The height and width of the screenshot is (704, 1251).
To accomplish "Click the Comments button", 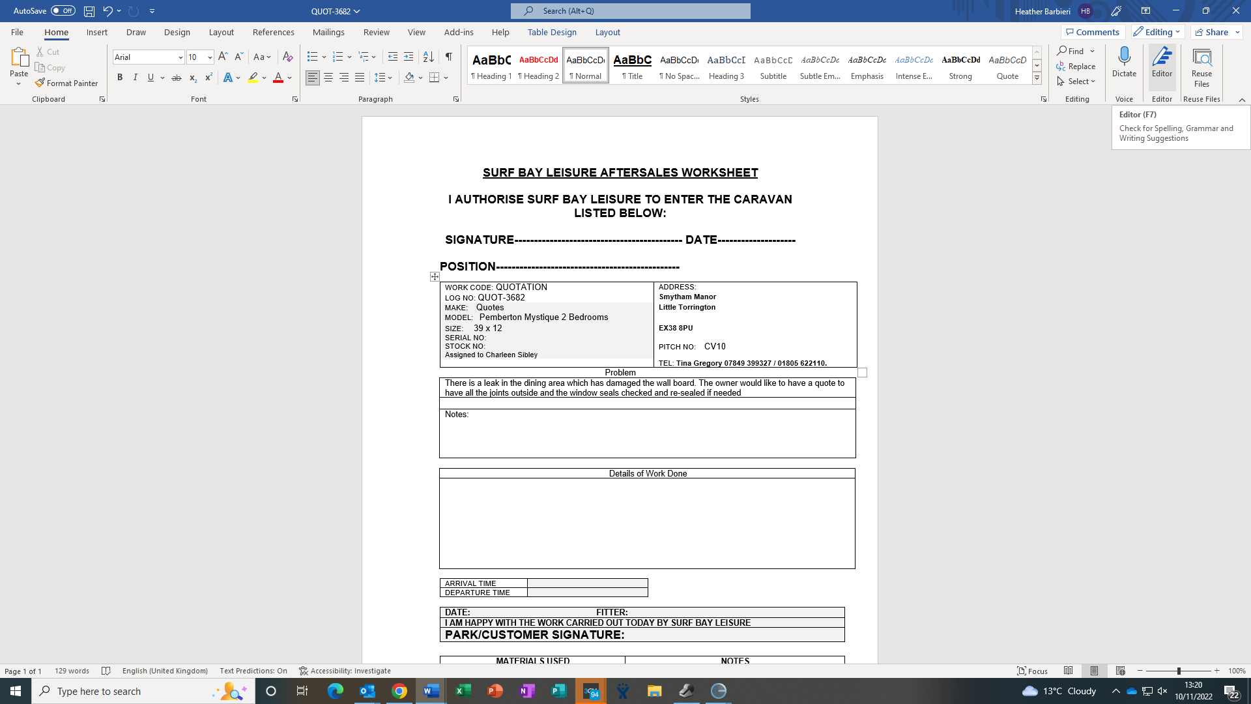I will 1093,32.
